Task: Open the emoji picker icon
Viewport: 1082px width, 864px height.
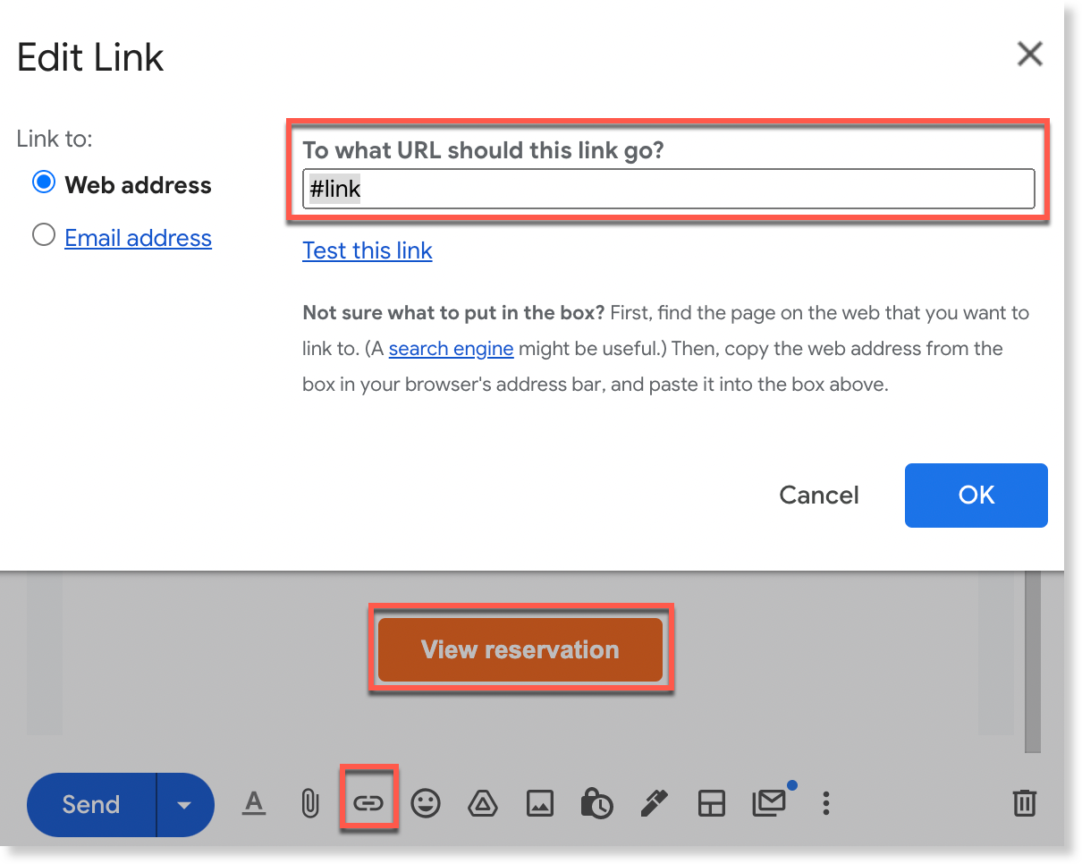Action: (426, 803)
